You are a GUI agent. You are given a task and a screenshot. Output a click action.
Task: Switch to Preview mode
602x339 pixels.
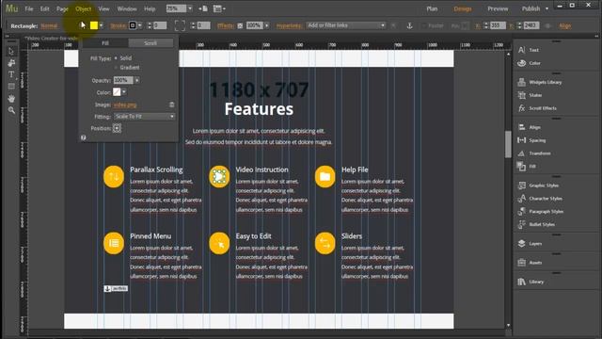pos(498,8)
